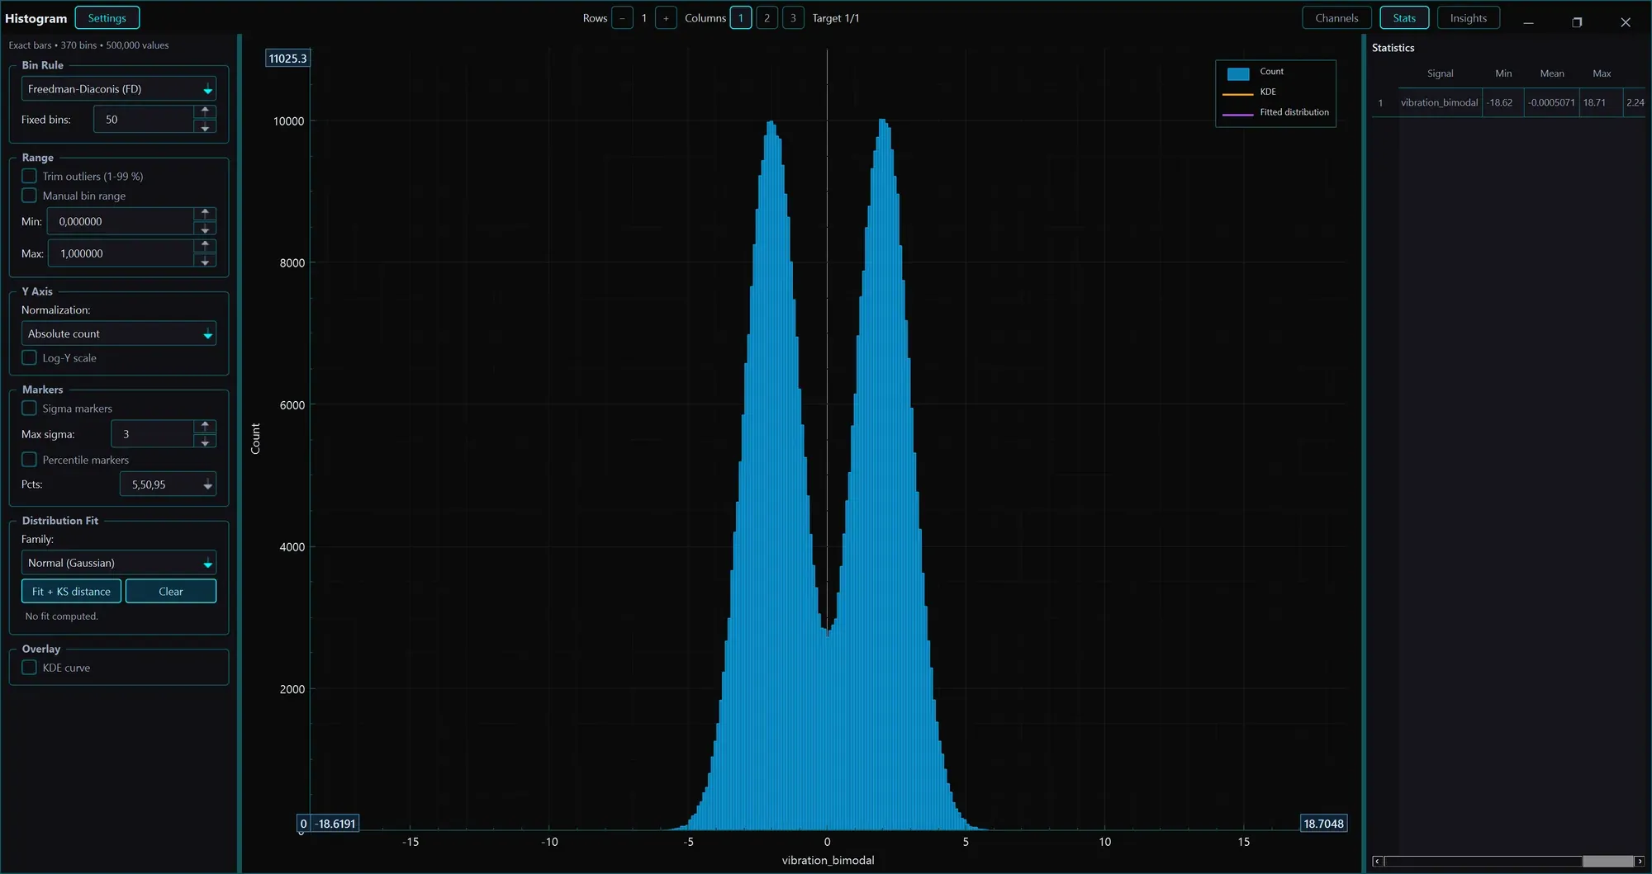Click the scrollbar left arrow in Statistics
This screenshot has width=1652, height=874.
(x=1377, y=862)
